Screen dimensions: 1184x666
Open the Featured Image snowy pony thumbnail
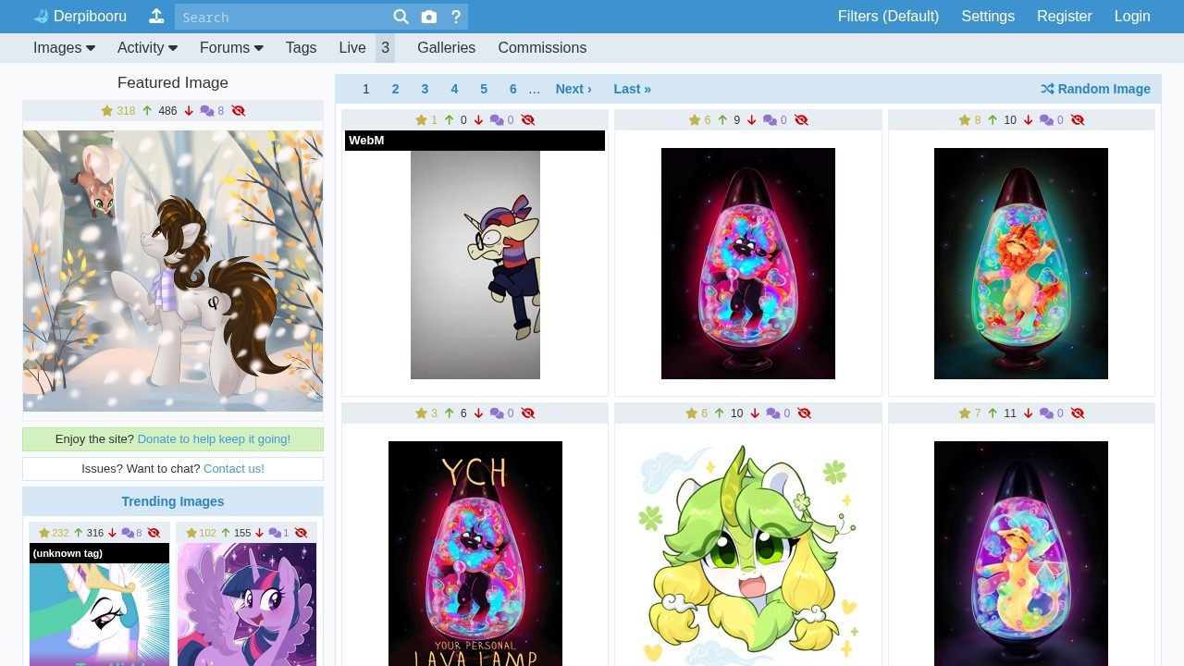click(x=173, y=270)
